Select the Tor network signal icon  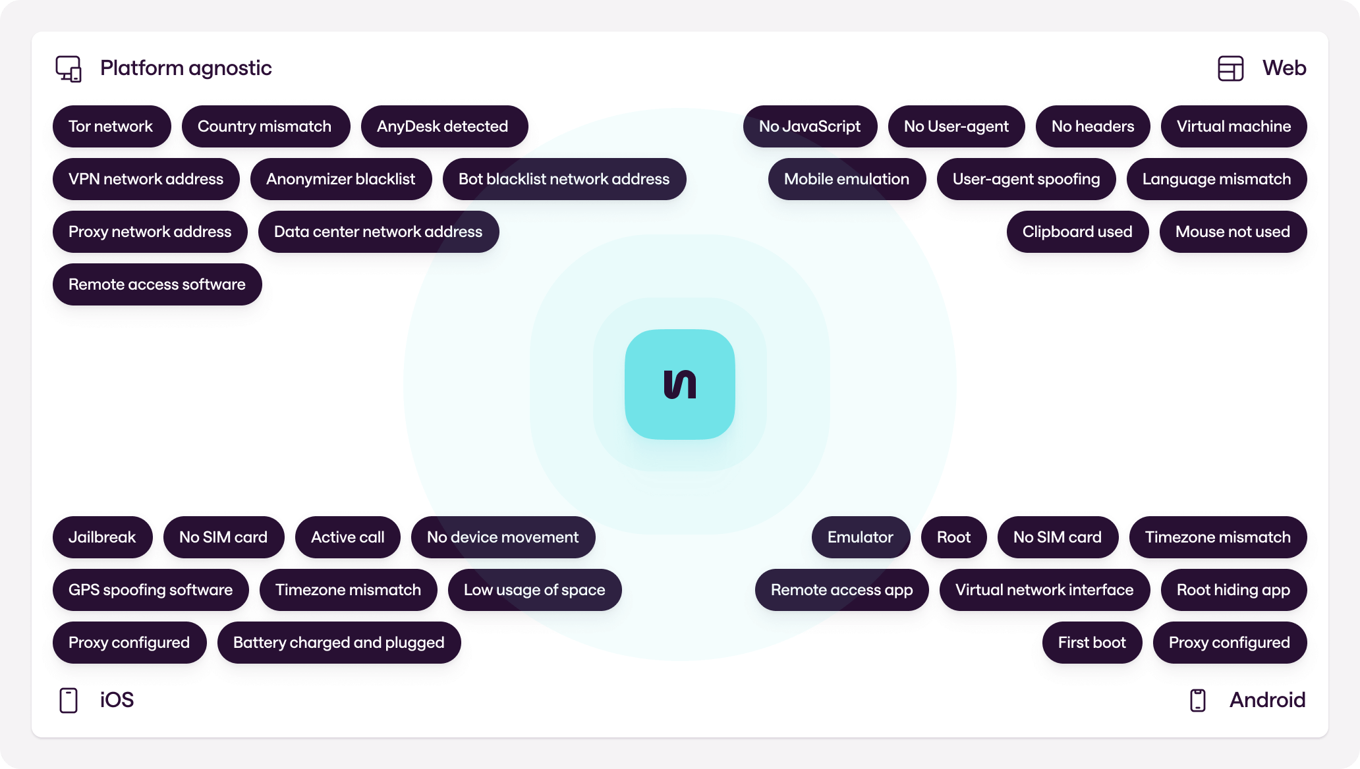pyautogui.click(x=110, y=126)
